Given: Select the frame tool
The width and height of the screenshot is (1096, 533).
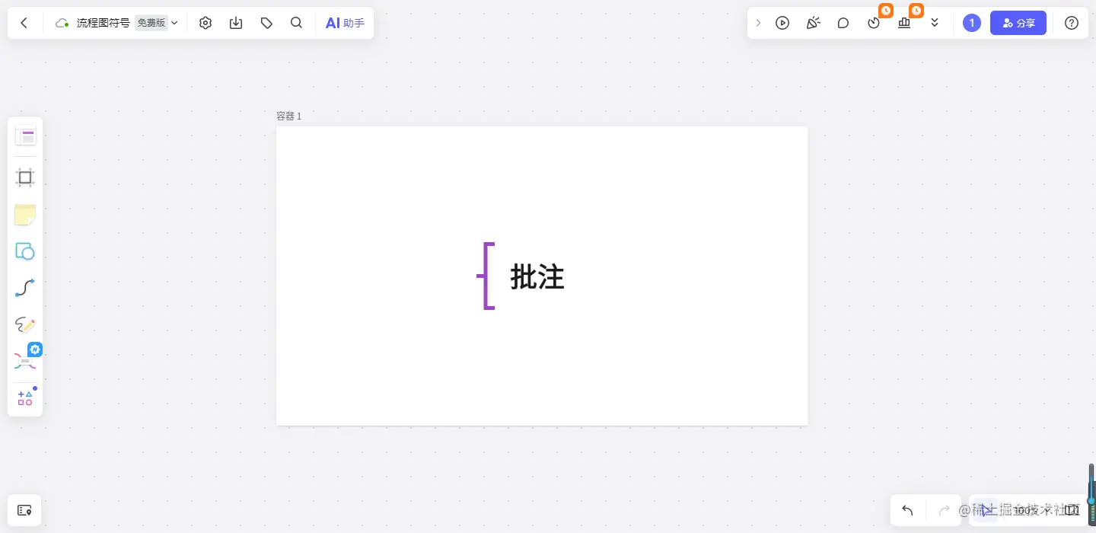Looking at the screenshot, I should 25,177.
